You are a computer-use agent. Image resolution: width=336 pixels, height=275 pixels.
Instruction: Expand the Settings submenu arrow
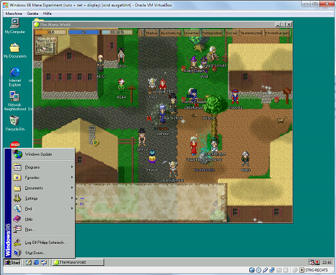pyautogui.click(x=72, y=198)
